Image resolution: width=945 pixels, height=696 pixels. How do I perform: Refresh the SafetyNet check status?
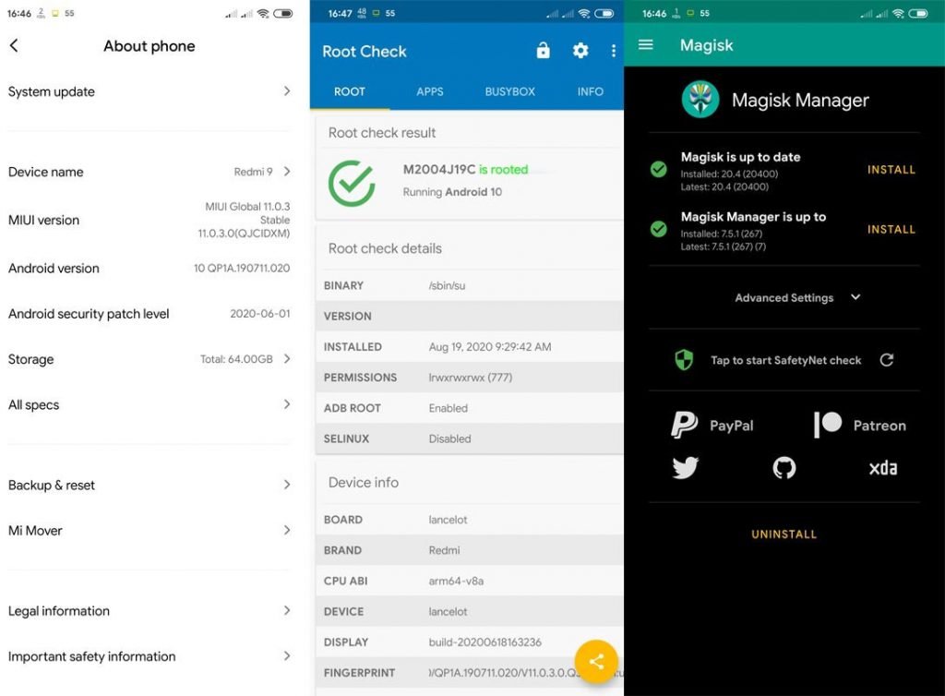coord(887,361)
